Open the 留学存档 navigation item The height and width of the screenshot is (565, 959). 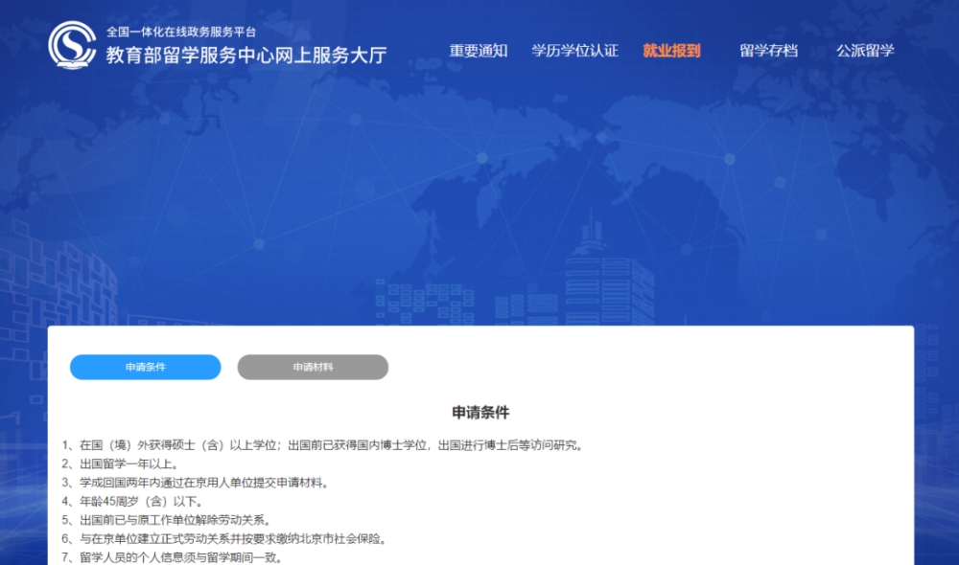coord(768,51)
